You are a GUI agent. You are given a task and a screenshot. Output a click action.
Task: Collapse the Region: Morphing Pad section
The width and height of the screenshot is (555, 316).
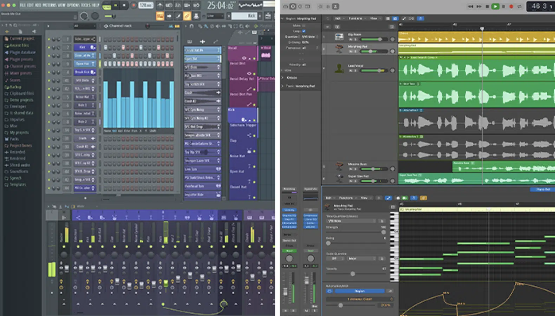(x=283, y=19)
